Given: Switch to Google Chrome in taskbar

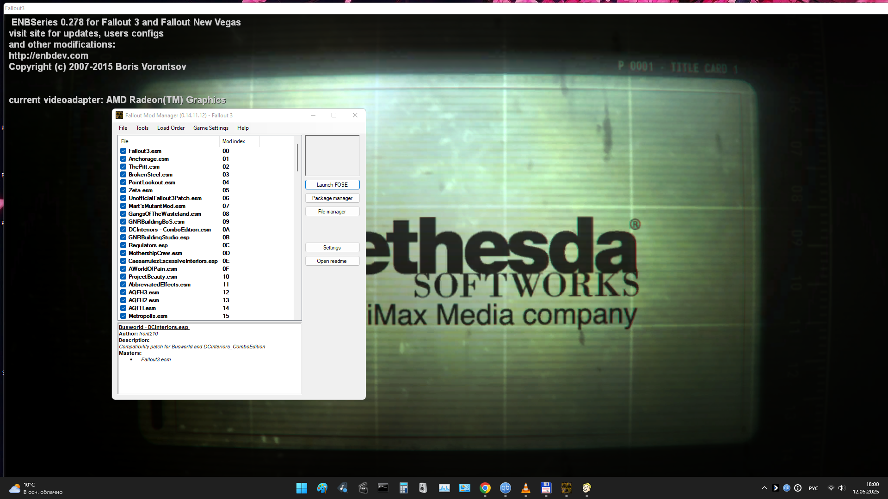Looking at the screenshot, I should click(x=485, y=488).
